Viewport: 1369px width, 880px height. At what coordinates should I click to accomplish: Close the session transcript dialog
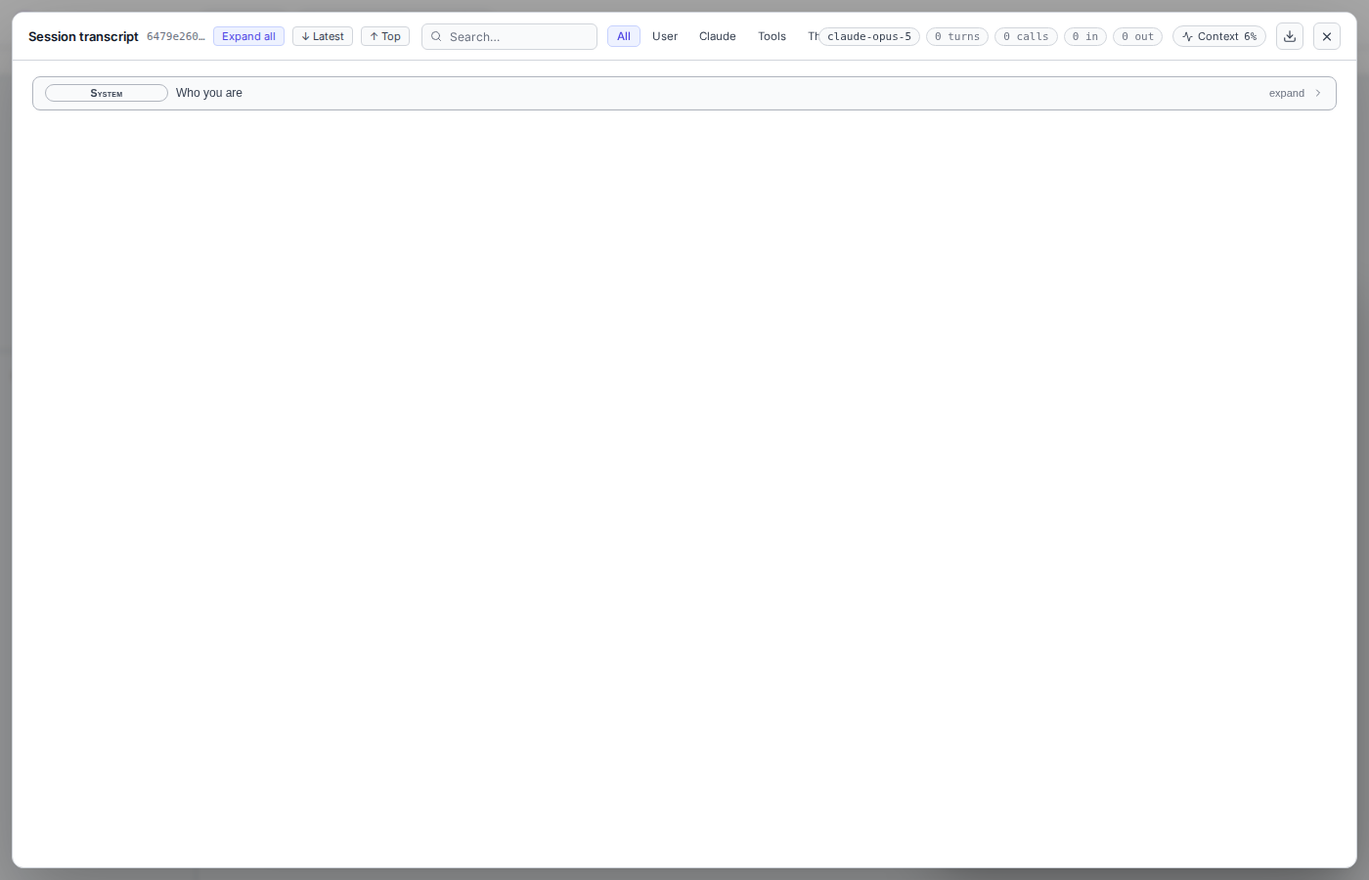(x=1326, y=36)
